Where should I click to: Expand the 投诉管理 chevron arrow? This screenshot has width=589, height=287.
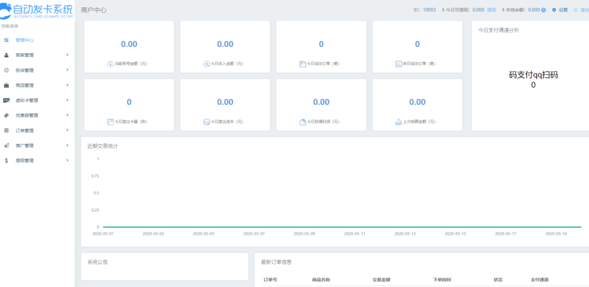click(x=67, y=70)
